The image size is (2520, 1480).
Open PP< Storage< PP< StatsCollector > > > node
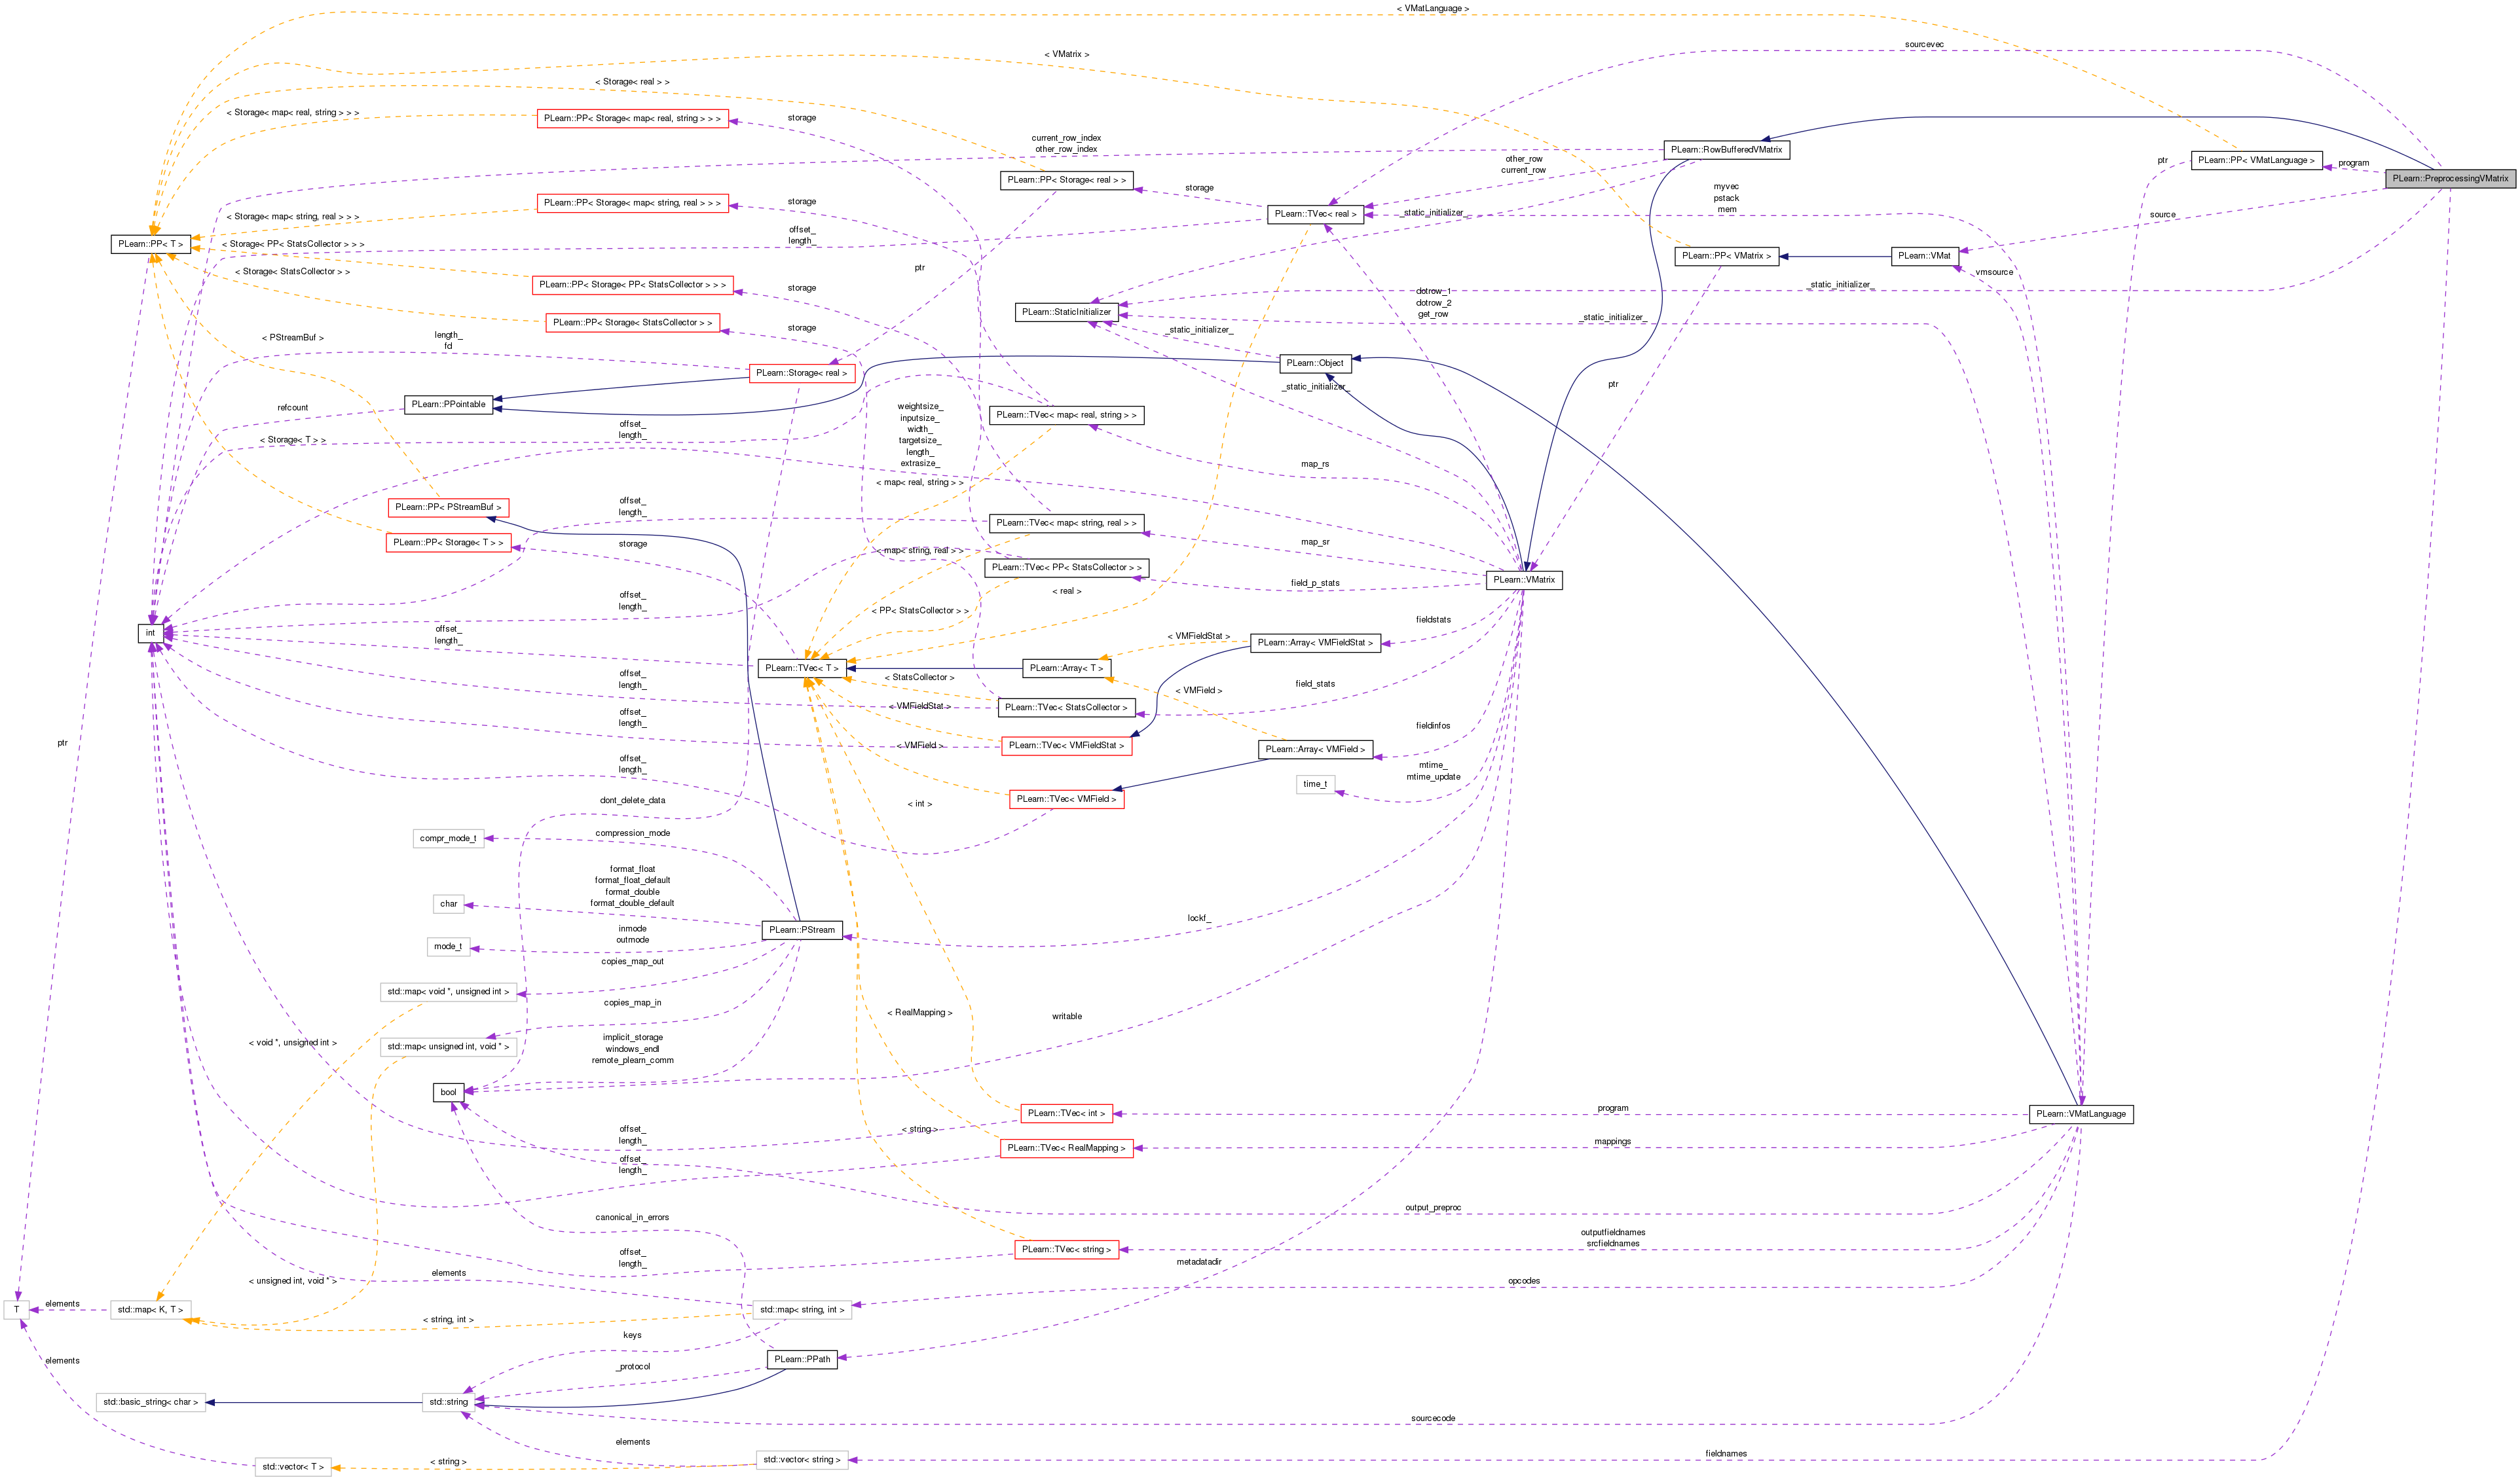pyautogui.click(x=632, y=286)
